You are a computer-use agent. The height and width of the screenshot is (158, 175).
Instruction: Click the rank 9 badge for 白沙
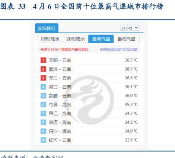point(43,131)
